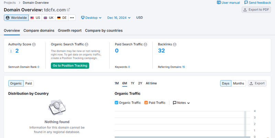Click the Send feedback chat icon

click(x=246, y=2)
